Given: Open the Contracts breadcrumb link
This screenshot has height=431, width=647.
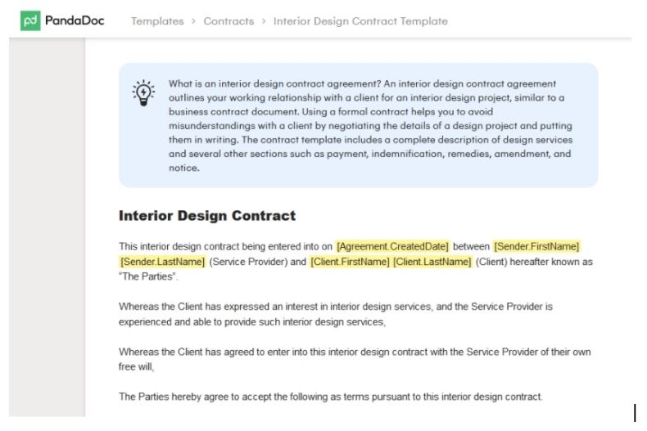Looking at the screenshot, I should [x=228, y=21].
